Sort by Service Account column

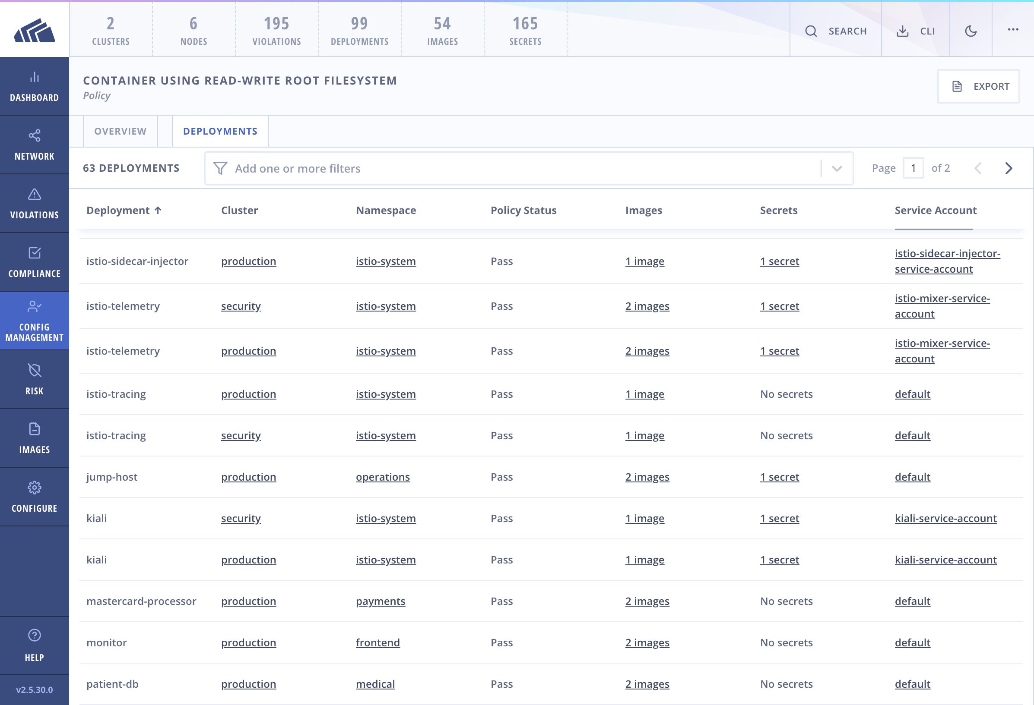[936, 210]
